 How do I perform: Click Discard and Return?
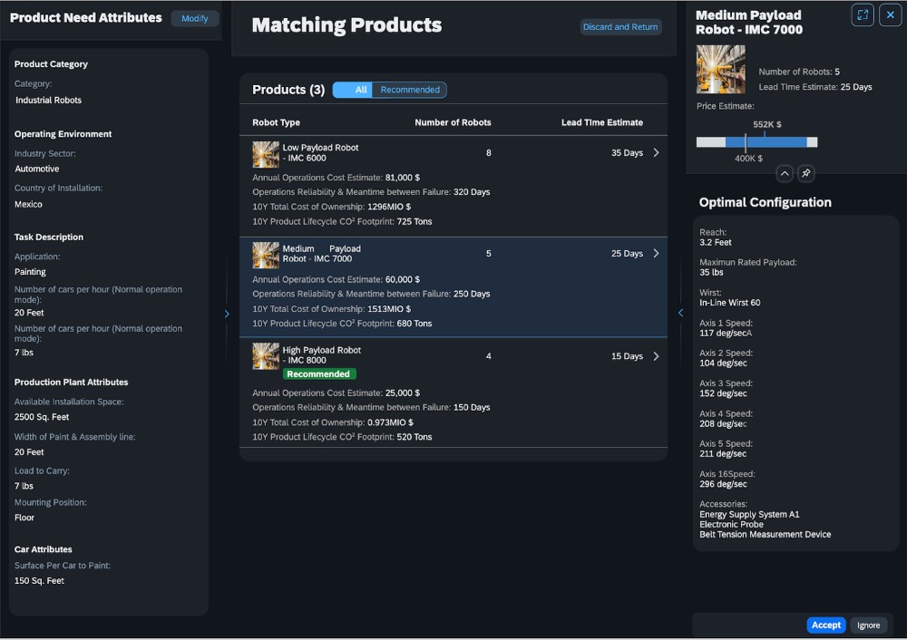coord(620,27)
